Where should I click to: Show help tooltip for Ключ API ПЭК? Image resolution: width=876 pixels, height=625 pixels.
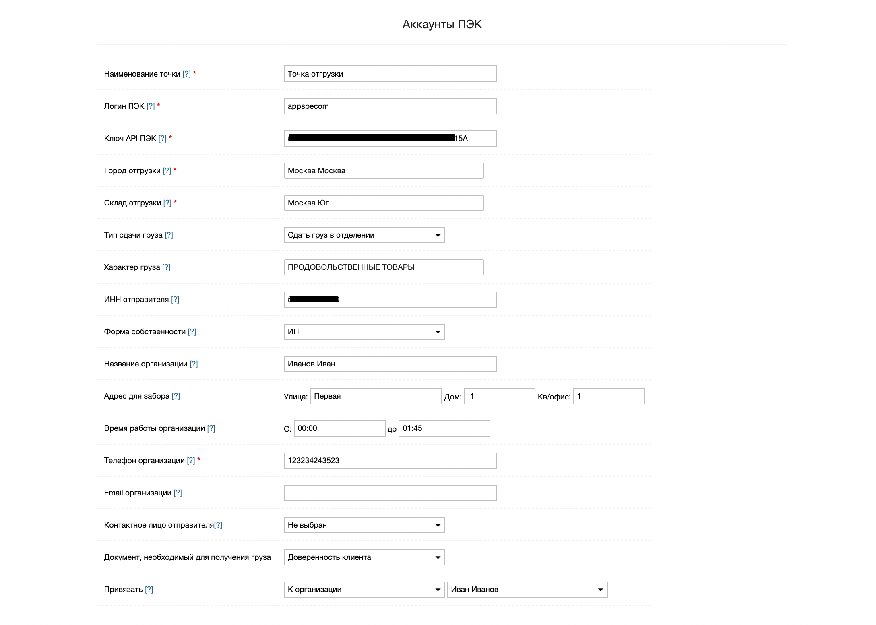162,139
